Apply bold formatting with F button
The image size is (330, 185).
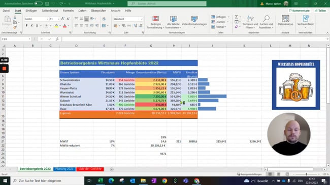pyautogui.click(x=26, y=26)
